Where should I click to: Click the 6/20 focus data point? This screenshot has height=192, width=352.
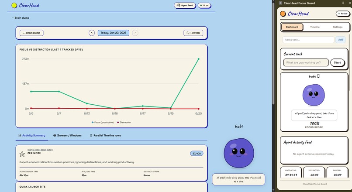click(198, 59)
